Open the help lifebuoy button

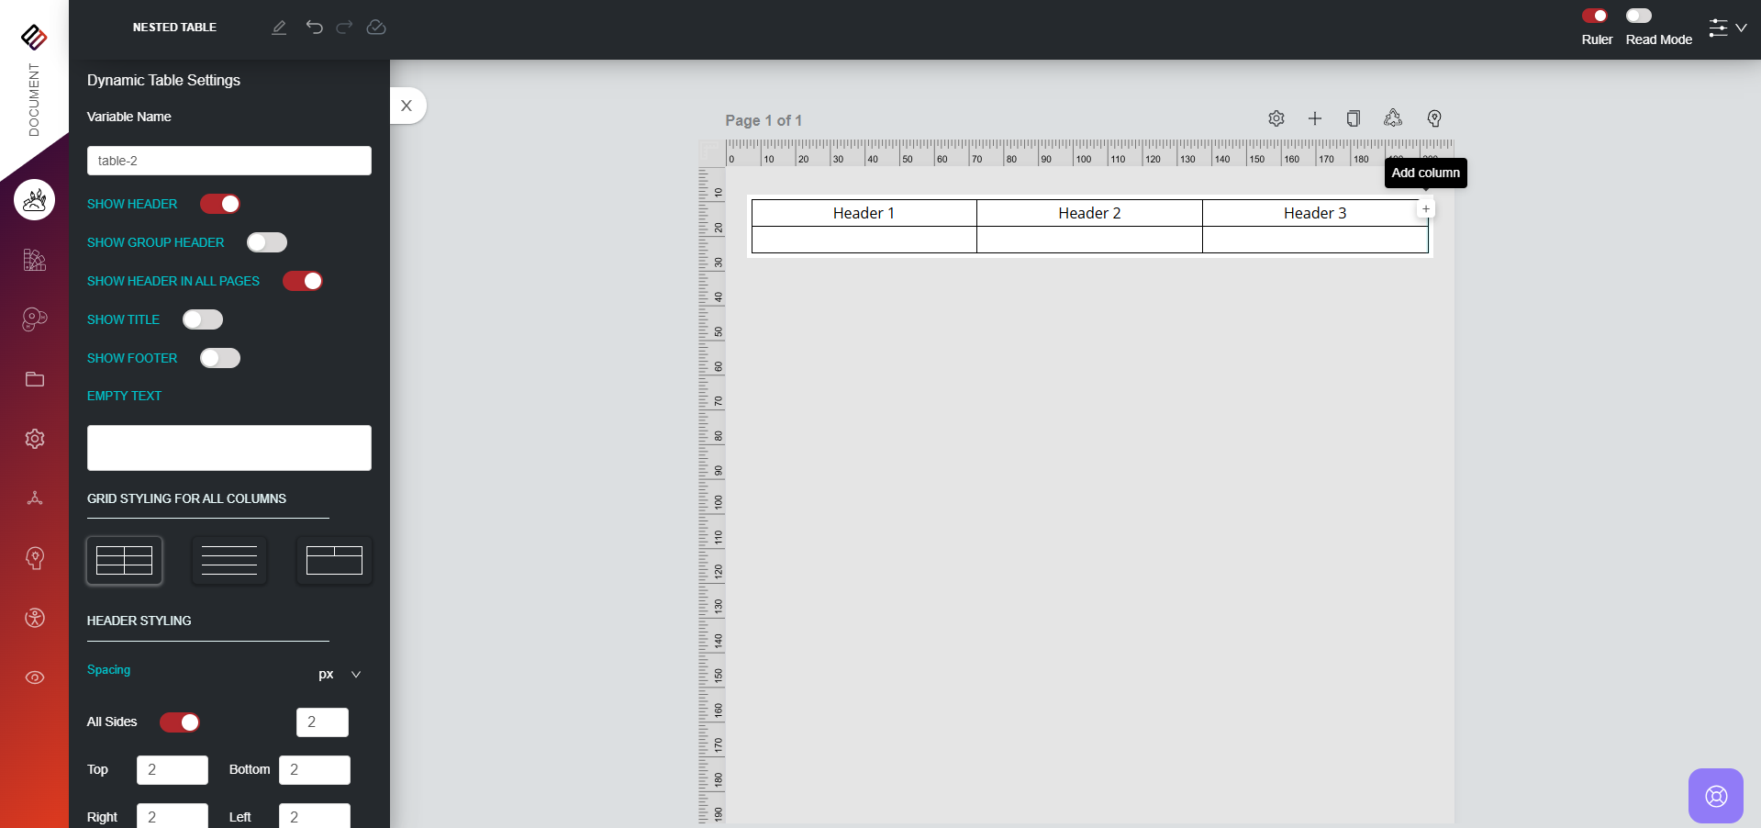click(1715, 796)
